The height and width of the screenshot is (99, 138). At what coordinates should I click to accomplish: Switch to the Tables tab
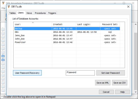13,13
